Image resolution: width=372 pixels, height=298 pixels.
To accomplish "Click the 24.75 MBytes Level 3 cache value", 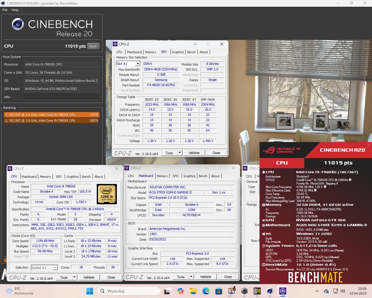I will (x=91, y=256).
